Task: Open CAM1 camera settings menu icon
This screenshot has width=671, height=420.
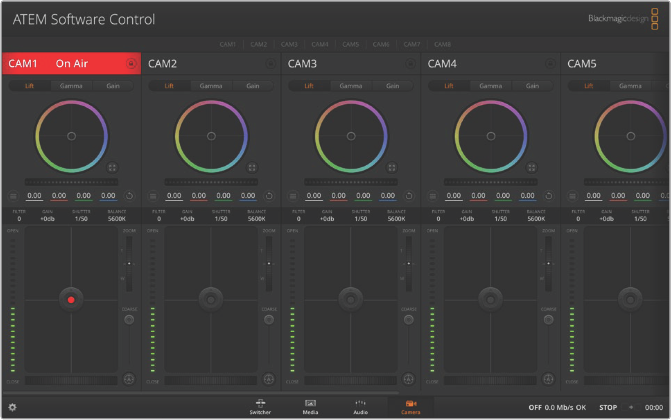Action: [13, 196]
